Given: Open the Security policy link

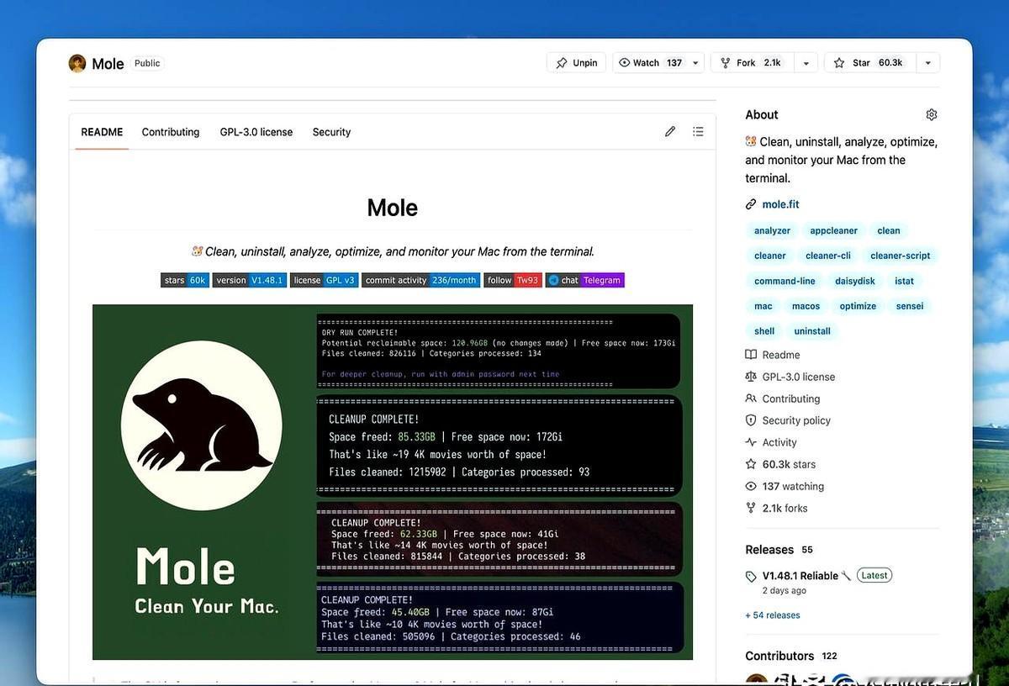Looking at the screenshot, I should pos(788,420).
